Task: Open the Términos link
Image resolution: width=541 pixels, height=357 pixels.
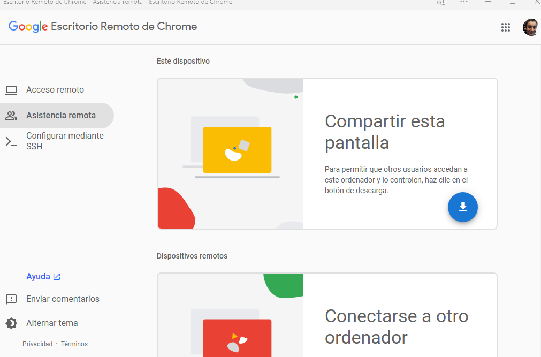Action: (74, 344)
